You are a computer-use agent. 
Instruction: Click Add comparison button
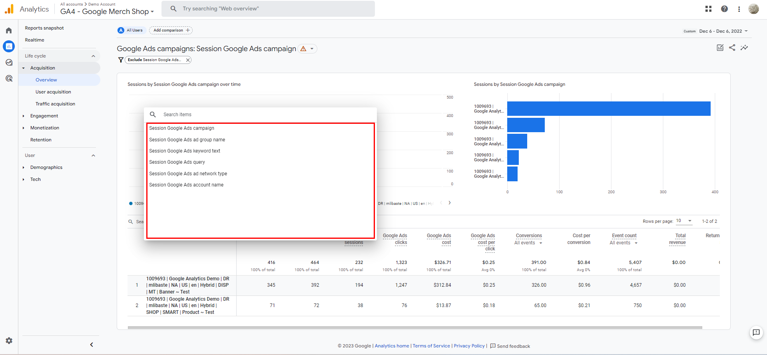(171, 30)
